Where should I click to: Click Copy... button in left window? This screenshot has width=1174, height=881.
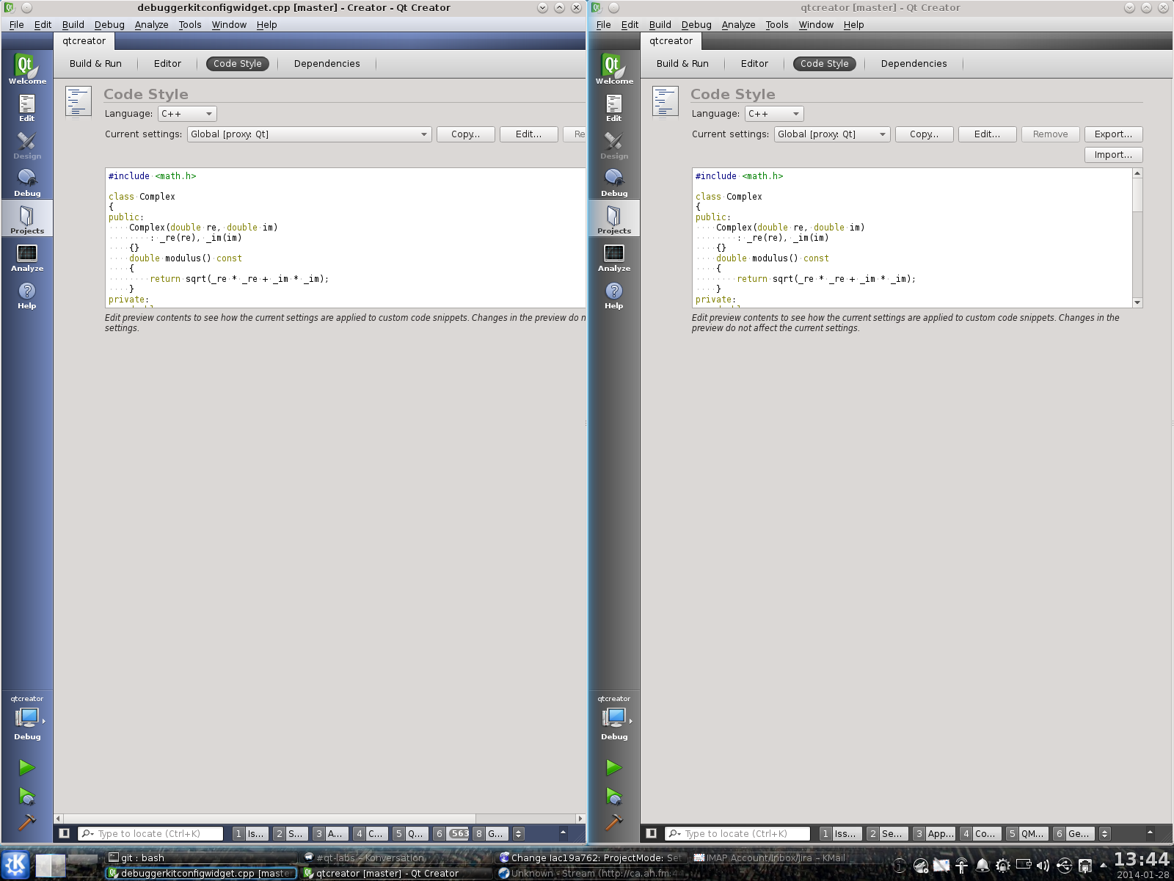tap(466, 134)
